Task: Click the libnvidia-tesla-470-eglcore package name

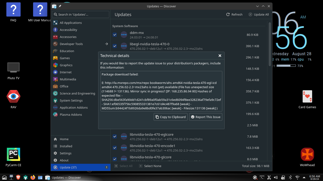Action: tap(151, 134)
